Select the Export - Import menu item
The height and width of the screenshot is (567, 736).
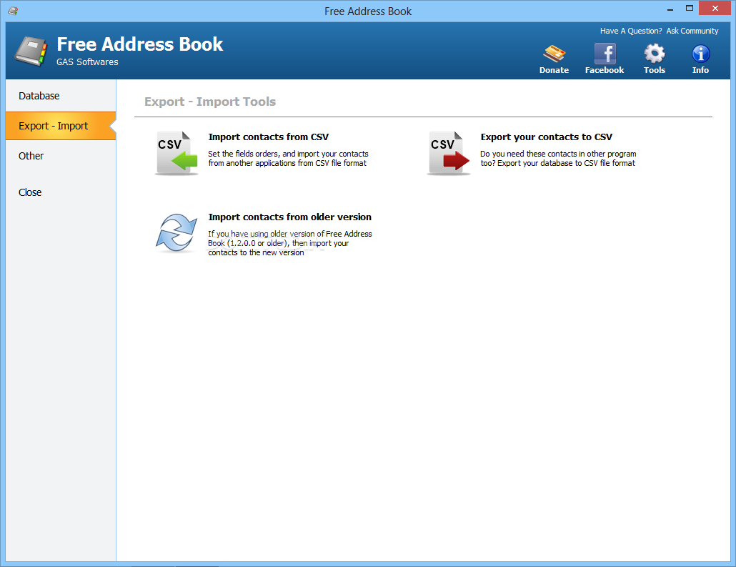(x=61, y=126)
